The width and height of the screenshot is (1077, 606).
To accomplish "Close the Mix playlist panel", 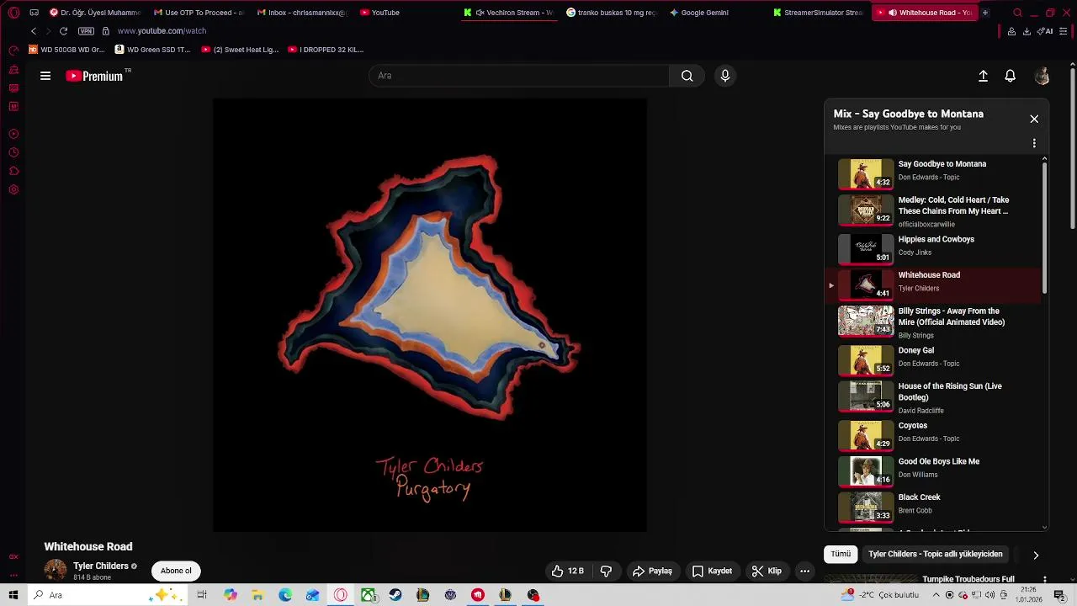I will [1034, 119].
